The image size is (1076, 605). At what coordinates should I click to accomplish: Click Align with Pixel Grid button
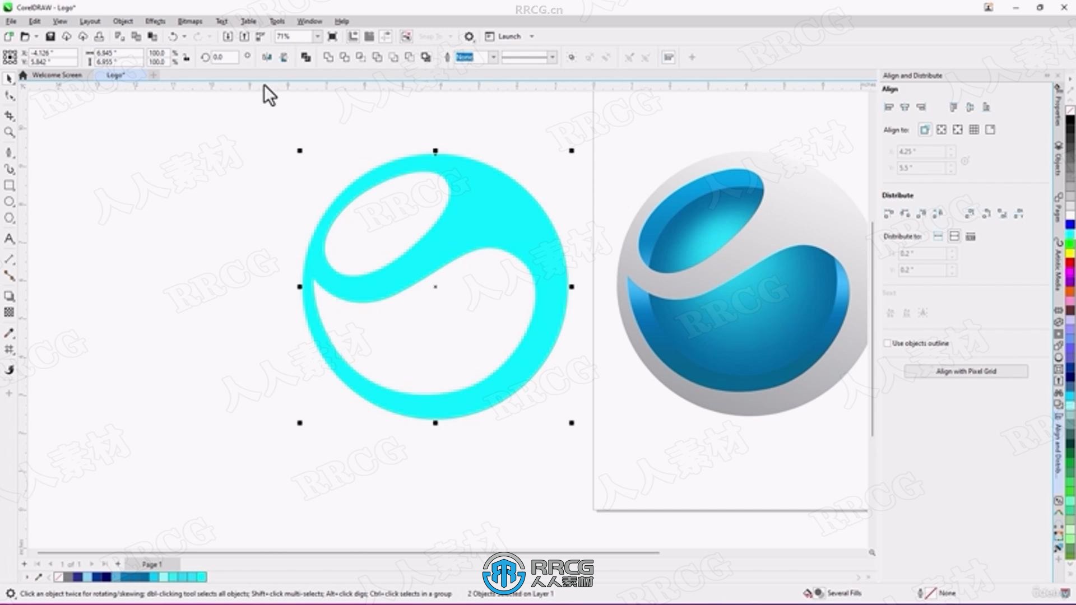(x=966, y=371)
